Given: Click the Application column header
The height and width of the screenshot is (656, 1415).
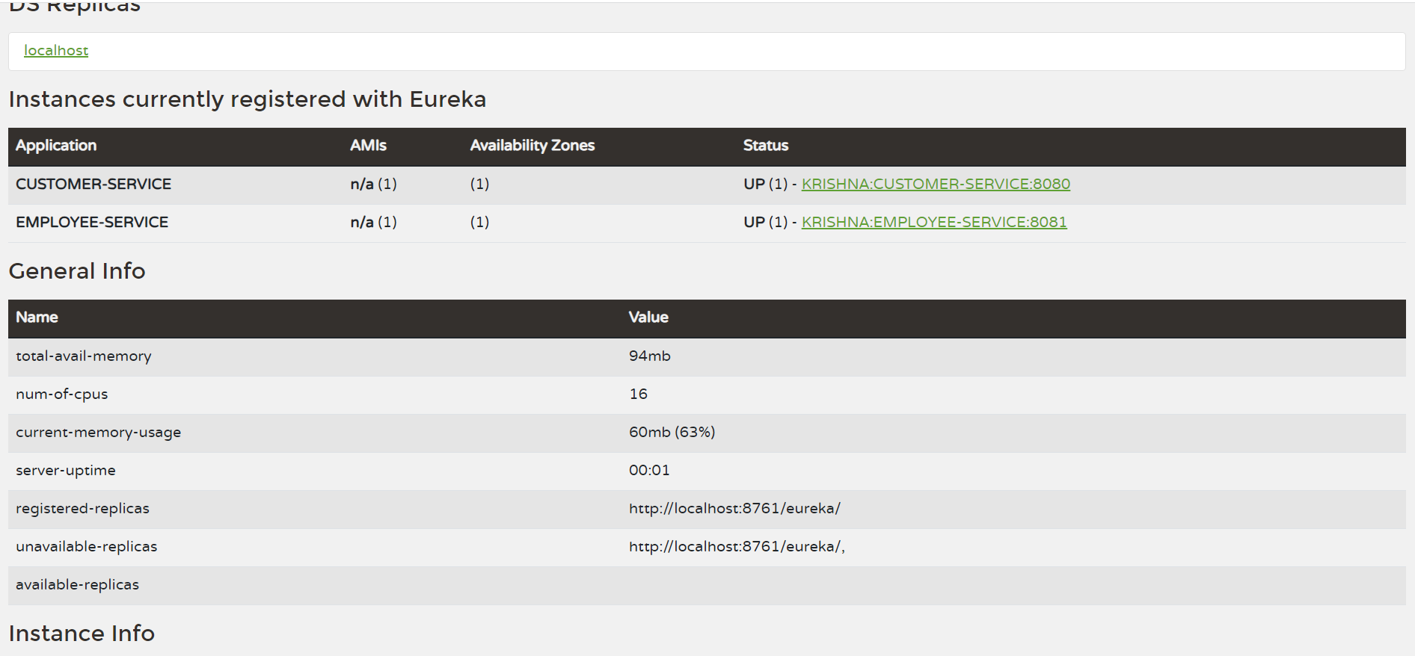Looking at the screenshot, I should pos(56,146).
